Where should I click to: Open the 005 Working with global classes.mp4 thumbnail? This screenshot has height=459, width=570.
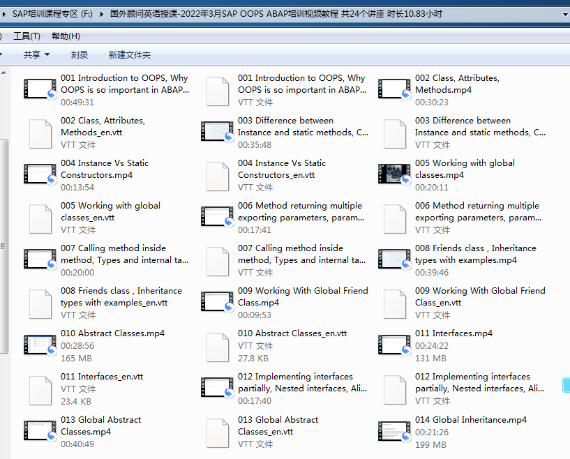click(394, 174)
